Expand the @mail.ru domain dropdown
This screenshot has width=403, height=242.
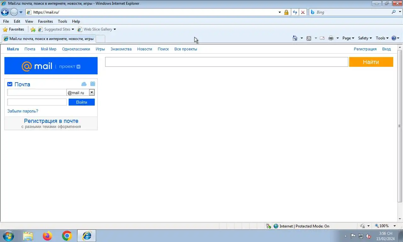[x=92, y=93]
